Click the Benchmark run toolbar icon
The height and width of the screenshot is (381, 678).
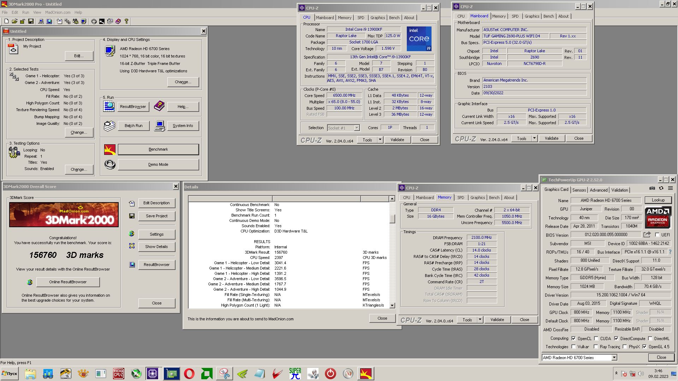tap(102, 22)
